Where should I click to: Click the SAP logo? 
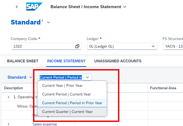(34, 7)
